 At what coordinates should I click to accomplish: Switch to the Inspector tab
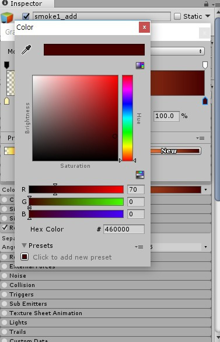coord(26,4)
